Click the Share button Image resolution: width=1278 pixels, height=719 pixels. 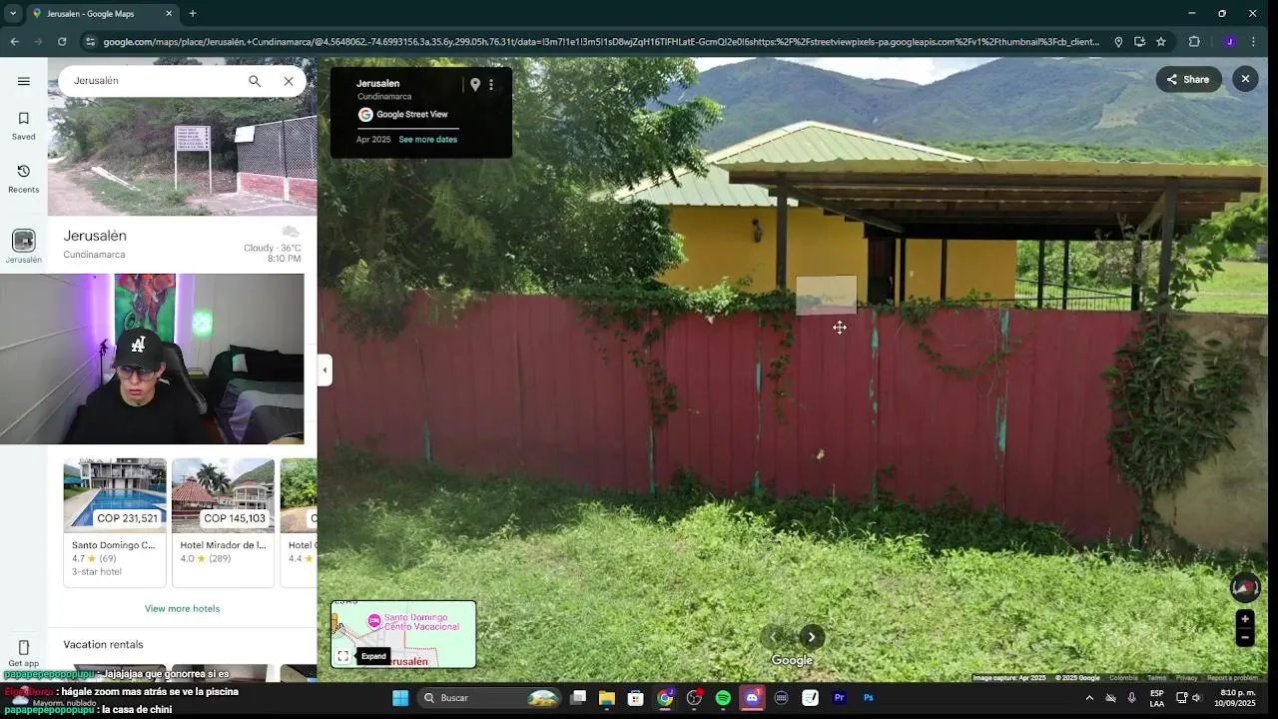click(1188, 80)
